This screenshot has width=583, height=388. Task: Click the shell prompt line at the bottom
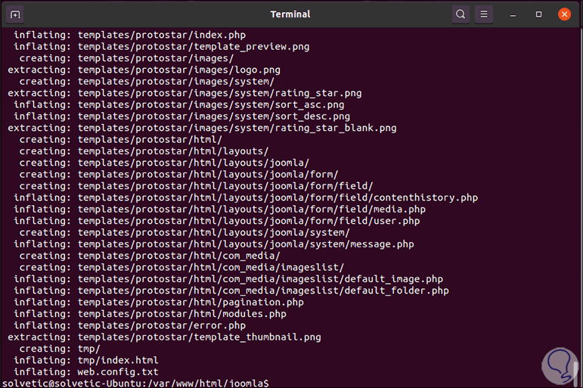pyautogui.click(x=136, y=383)
